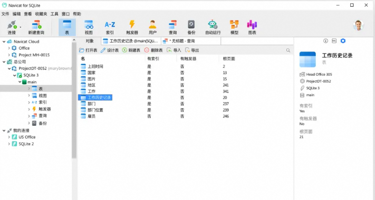Screen dimensions: 375x200
Task: Select the 国家 table row
Action: pyautogui.click(x=185, y=73)
